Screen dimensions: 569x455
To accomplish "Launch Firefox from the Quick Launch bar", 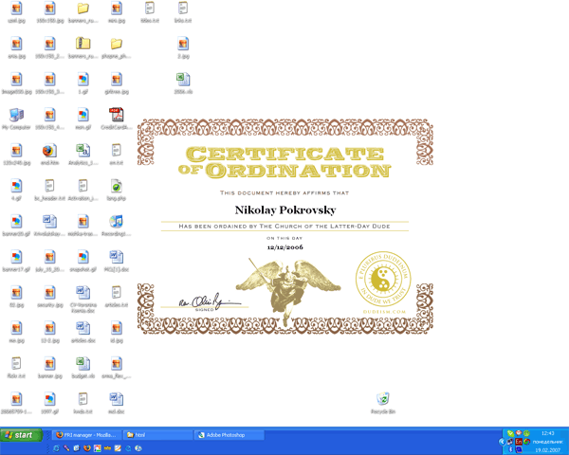I will pos(86,448).
